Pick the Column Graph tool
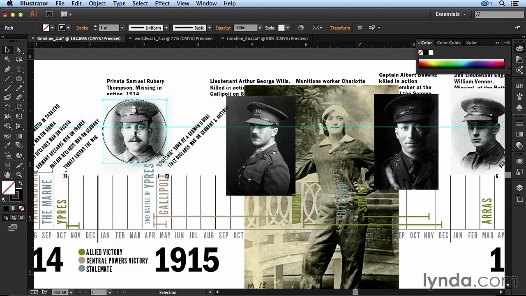 coord(19,155)
